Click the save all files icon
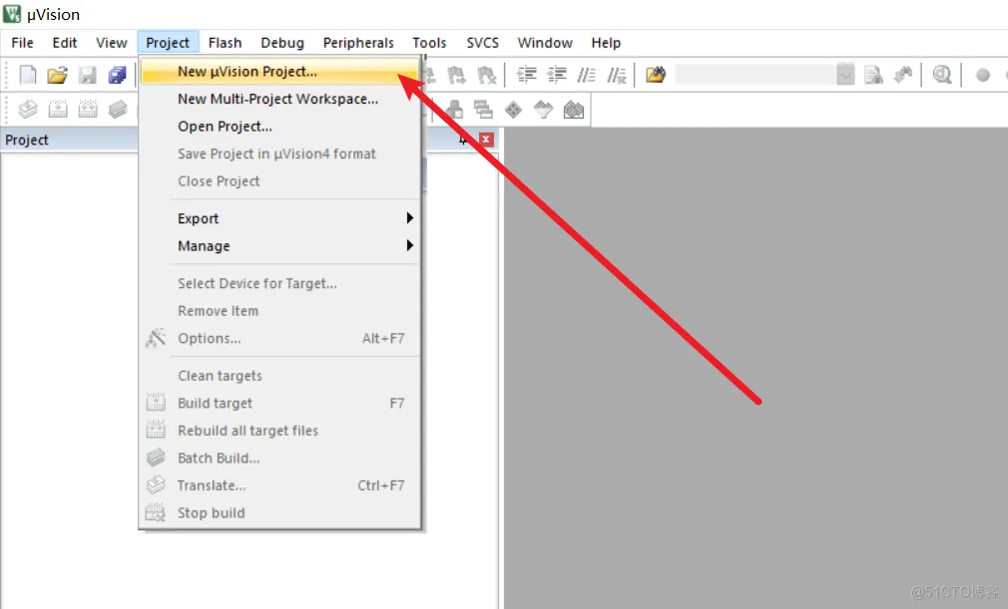This screenshot has width=1008, height=609. point(117,75)
